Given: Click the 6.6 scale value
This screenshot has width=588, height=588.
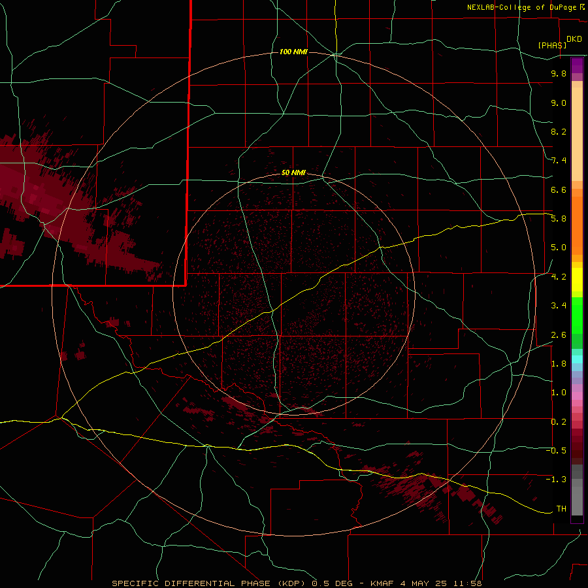Looking at the screenshot, I should [x=559, y=189].
